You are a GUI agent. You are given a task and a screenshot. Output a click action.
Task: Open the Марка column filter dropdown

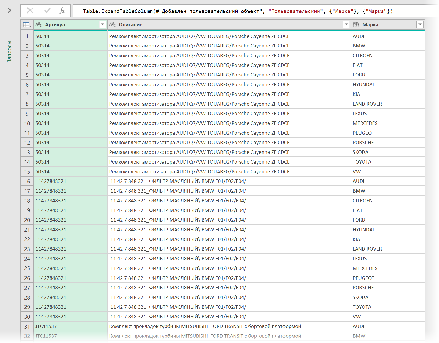coord(420,24)
